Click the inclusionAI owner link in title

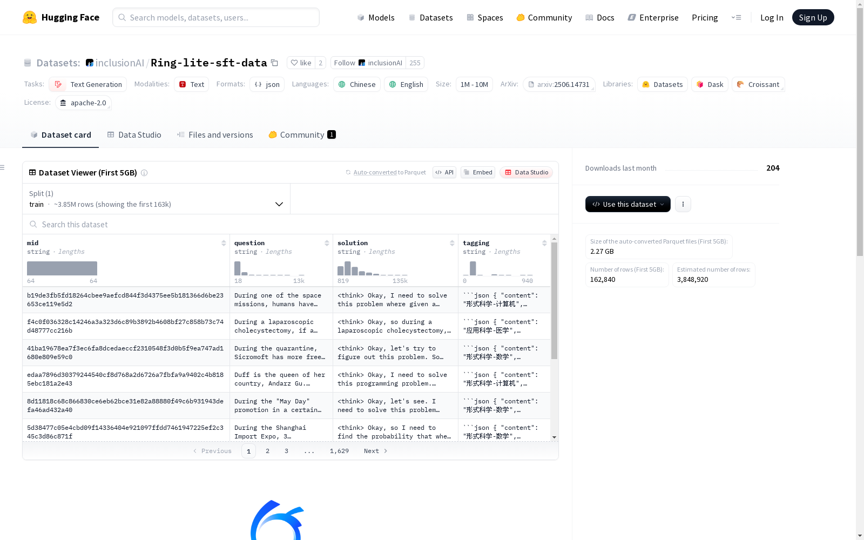click(120, 63)
